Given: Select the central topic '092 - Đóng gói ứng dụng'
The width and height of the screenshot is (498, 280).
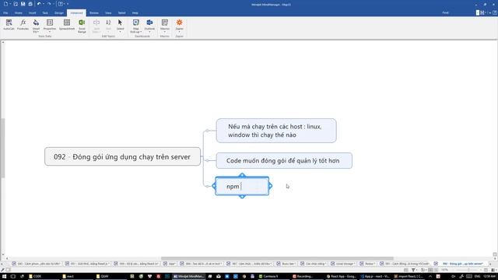Looking at the screenshot, I should [123, 156].
